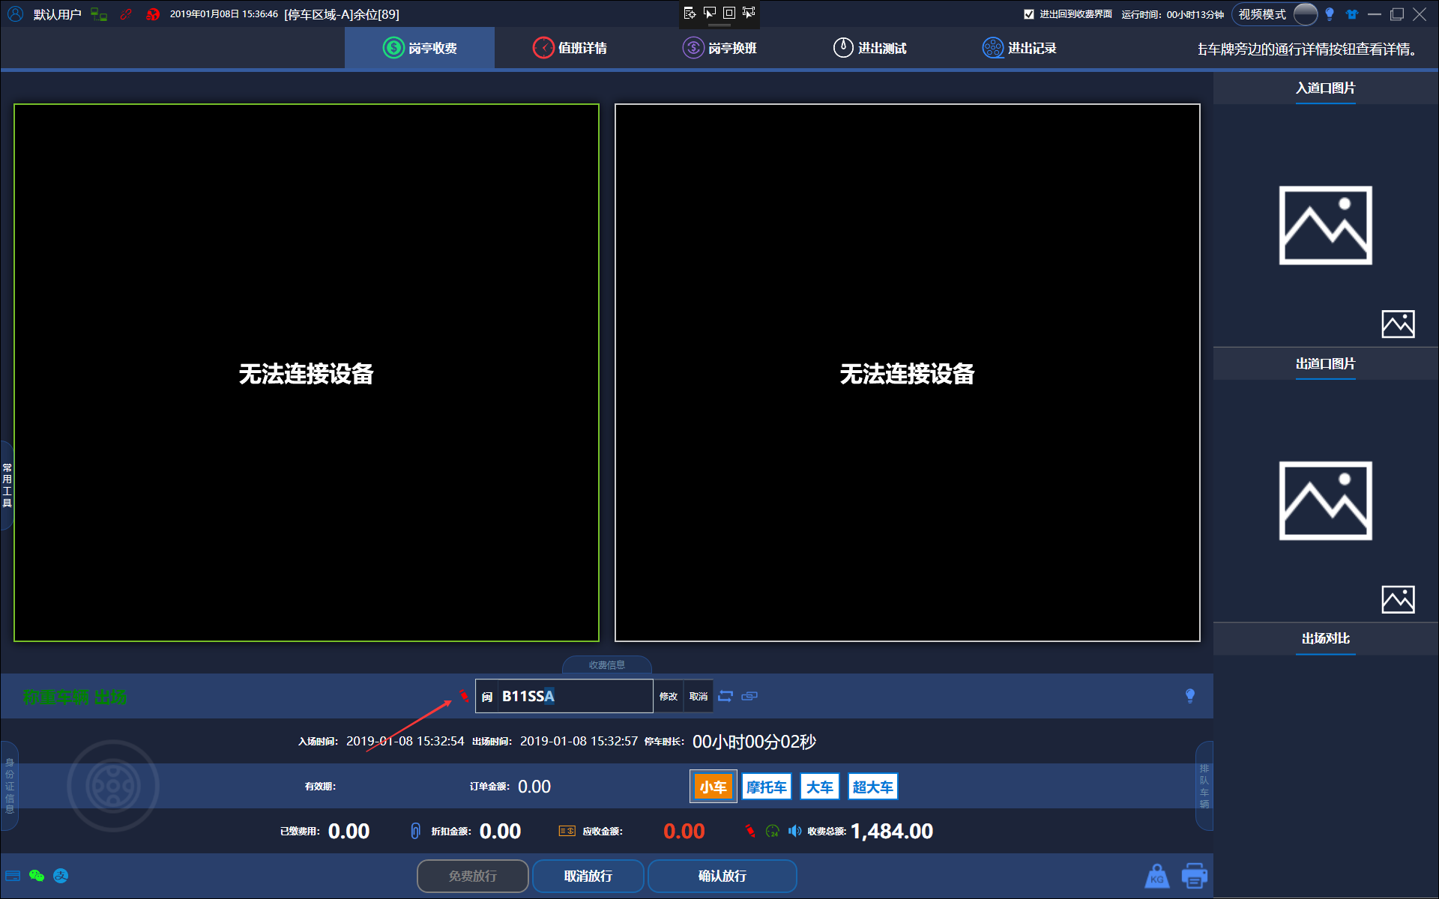
Task: Click the red broken link status icon
Action: [x=126, y=14]
